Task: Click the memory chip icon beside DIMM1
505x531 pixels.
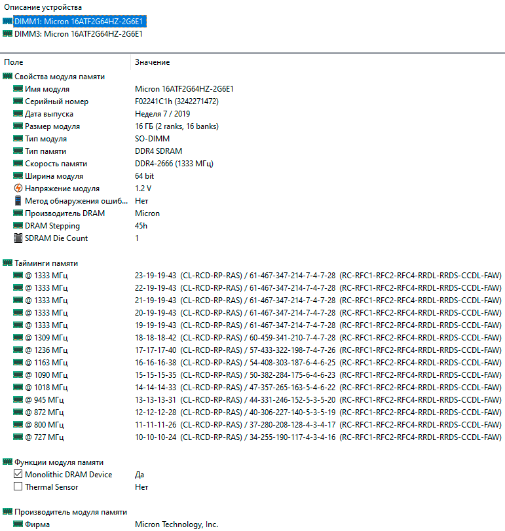Action: (7, 22)
